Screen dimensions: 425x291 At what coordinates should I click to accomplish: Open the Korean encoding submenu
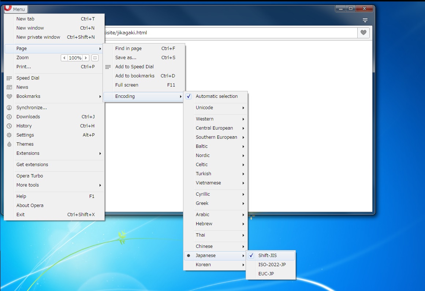(216, 265)
